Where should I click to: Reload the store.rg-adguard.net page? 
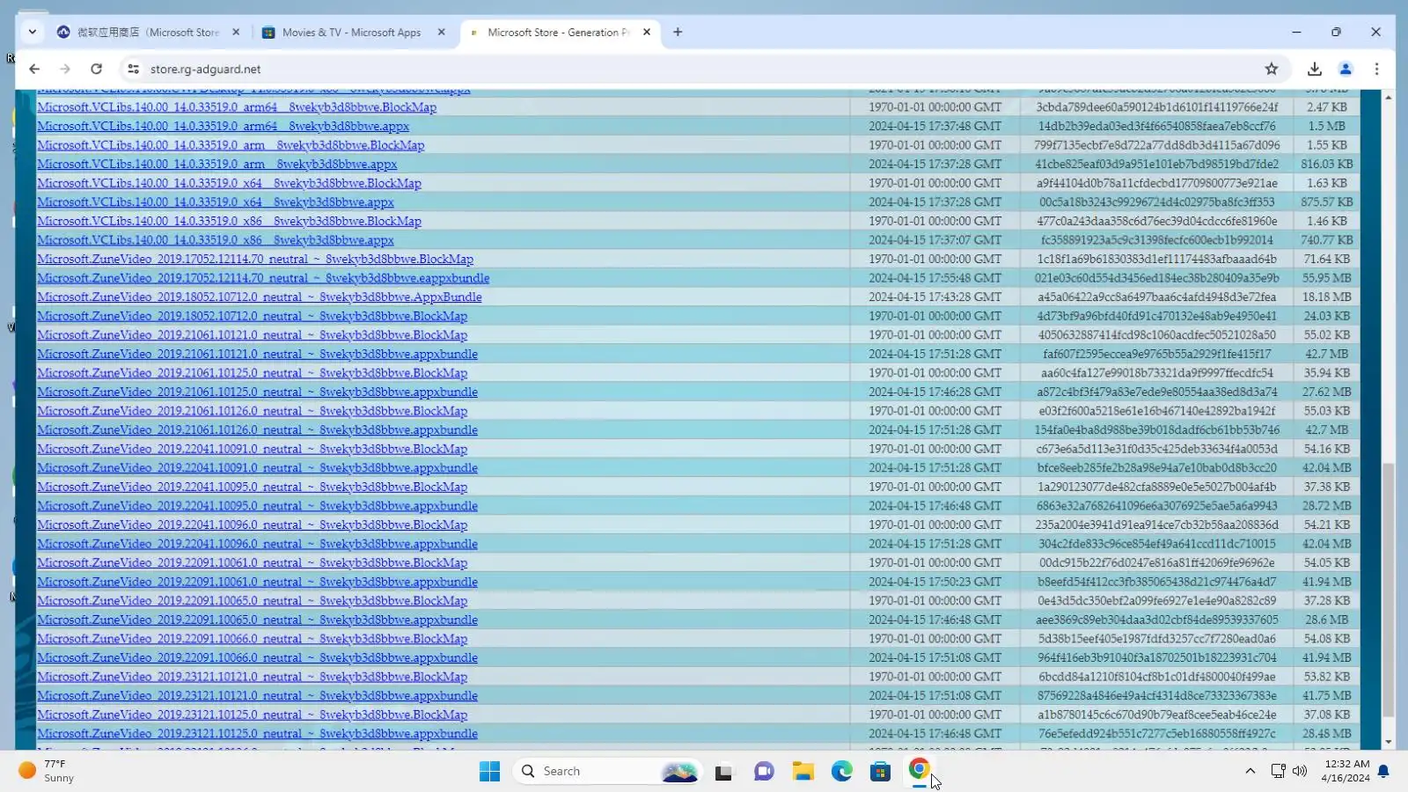pos(96,69)
